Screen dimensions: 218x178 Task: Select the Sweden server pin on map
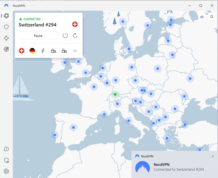[x=147, y=25]
